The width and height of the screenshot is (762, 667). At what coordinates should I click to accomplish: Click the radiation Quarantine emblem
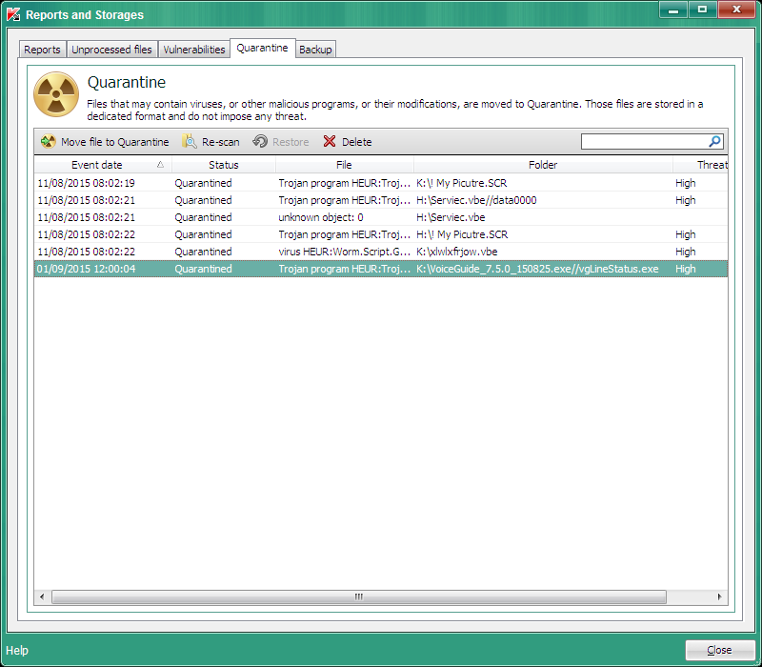click(x=56, y=94)
